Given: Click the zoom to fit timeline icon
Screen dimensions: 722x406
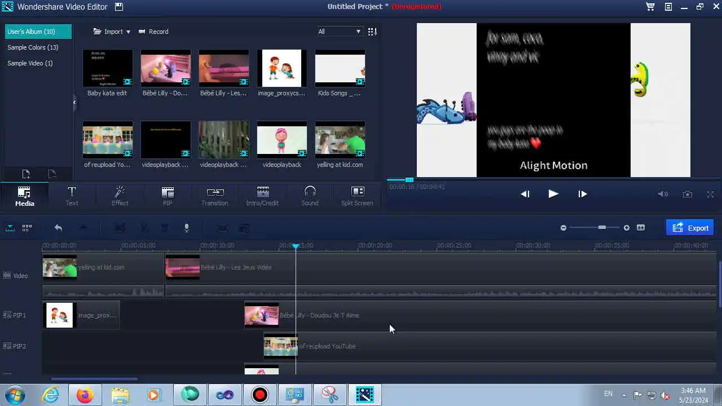Looking at the screenshot, I should click(x=641, y=228).
